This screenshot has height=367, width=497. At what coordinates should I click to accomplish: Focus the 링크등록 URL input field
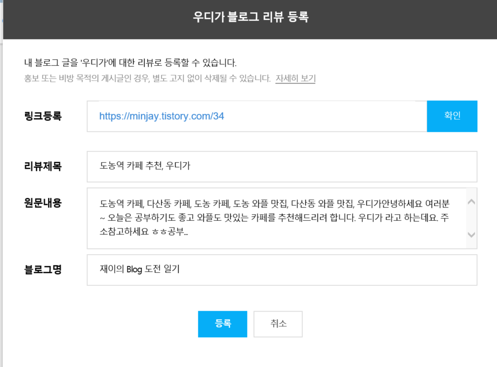257,116
